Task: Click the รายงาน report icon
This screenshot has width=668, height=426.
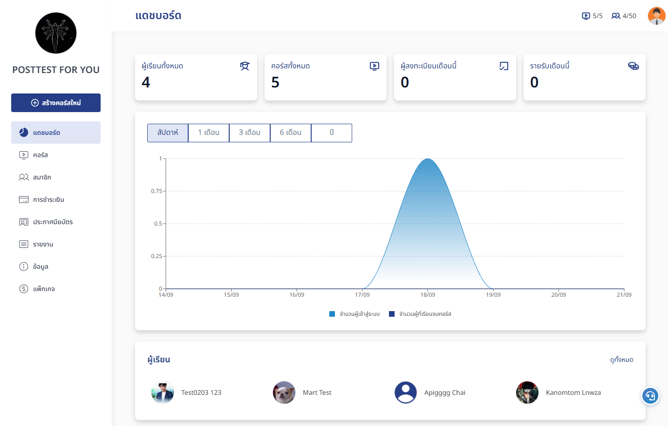Action: pos(24,244)
